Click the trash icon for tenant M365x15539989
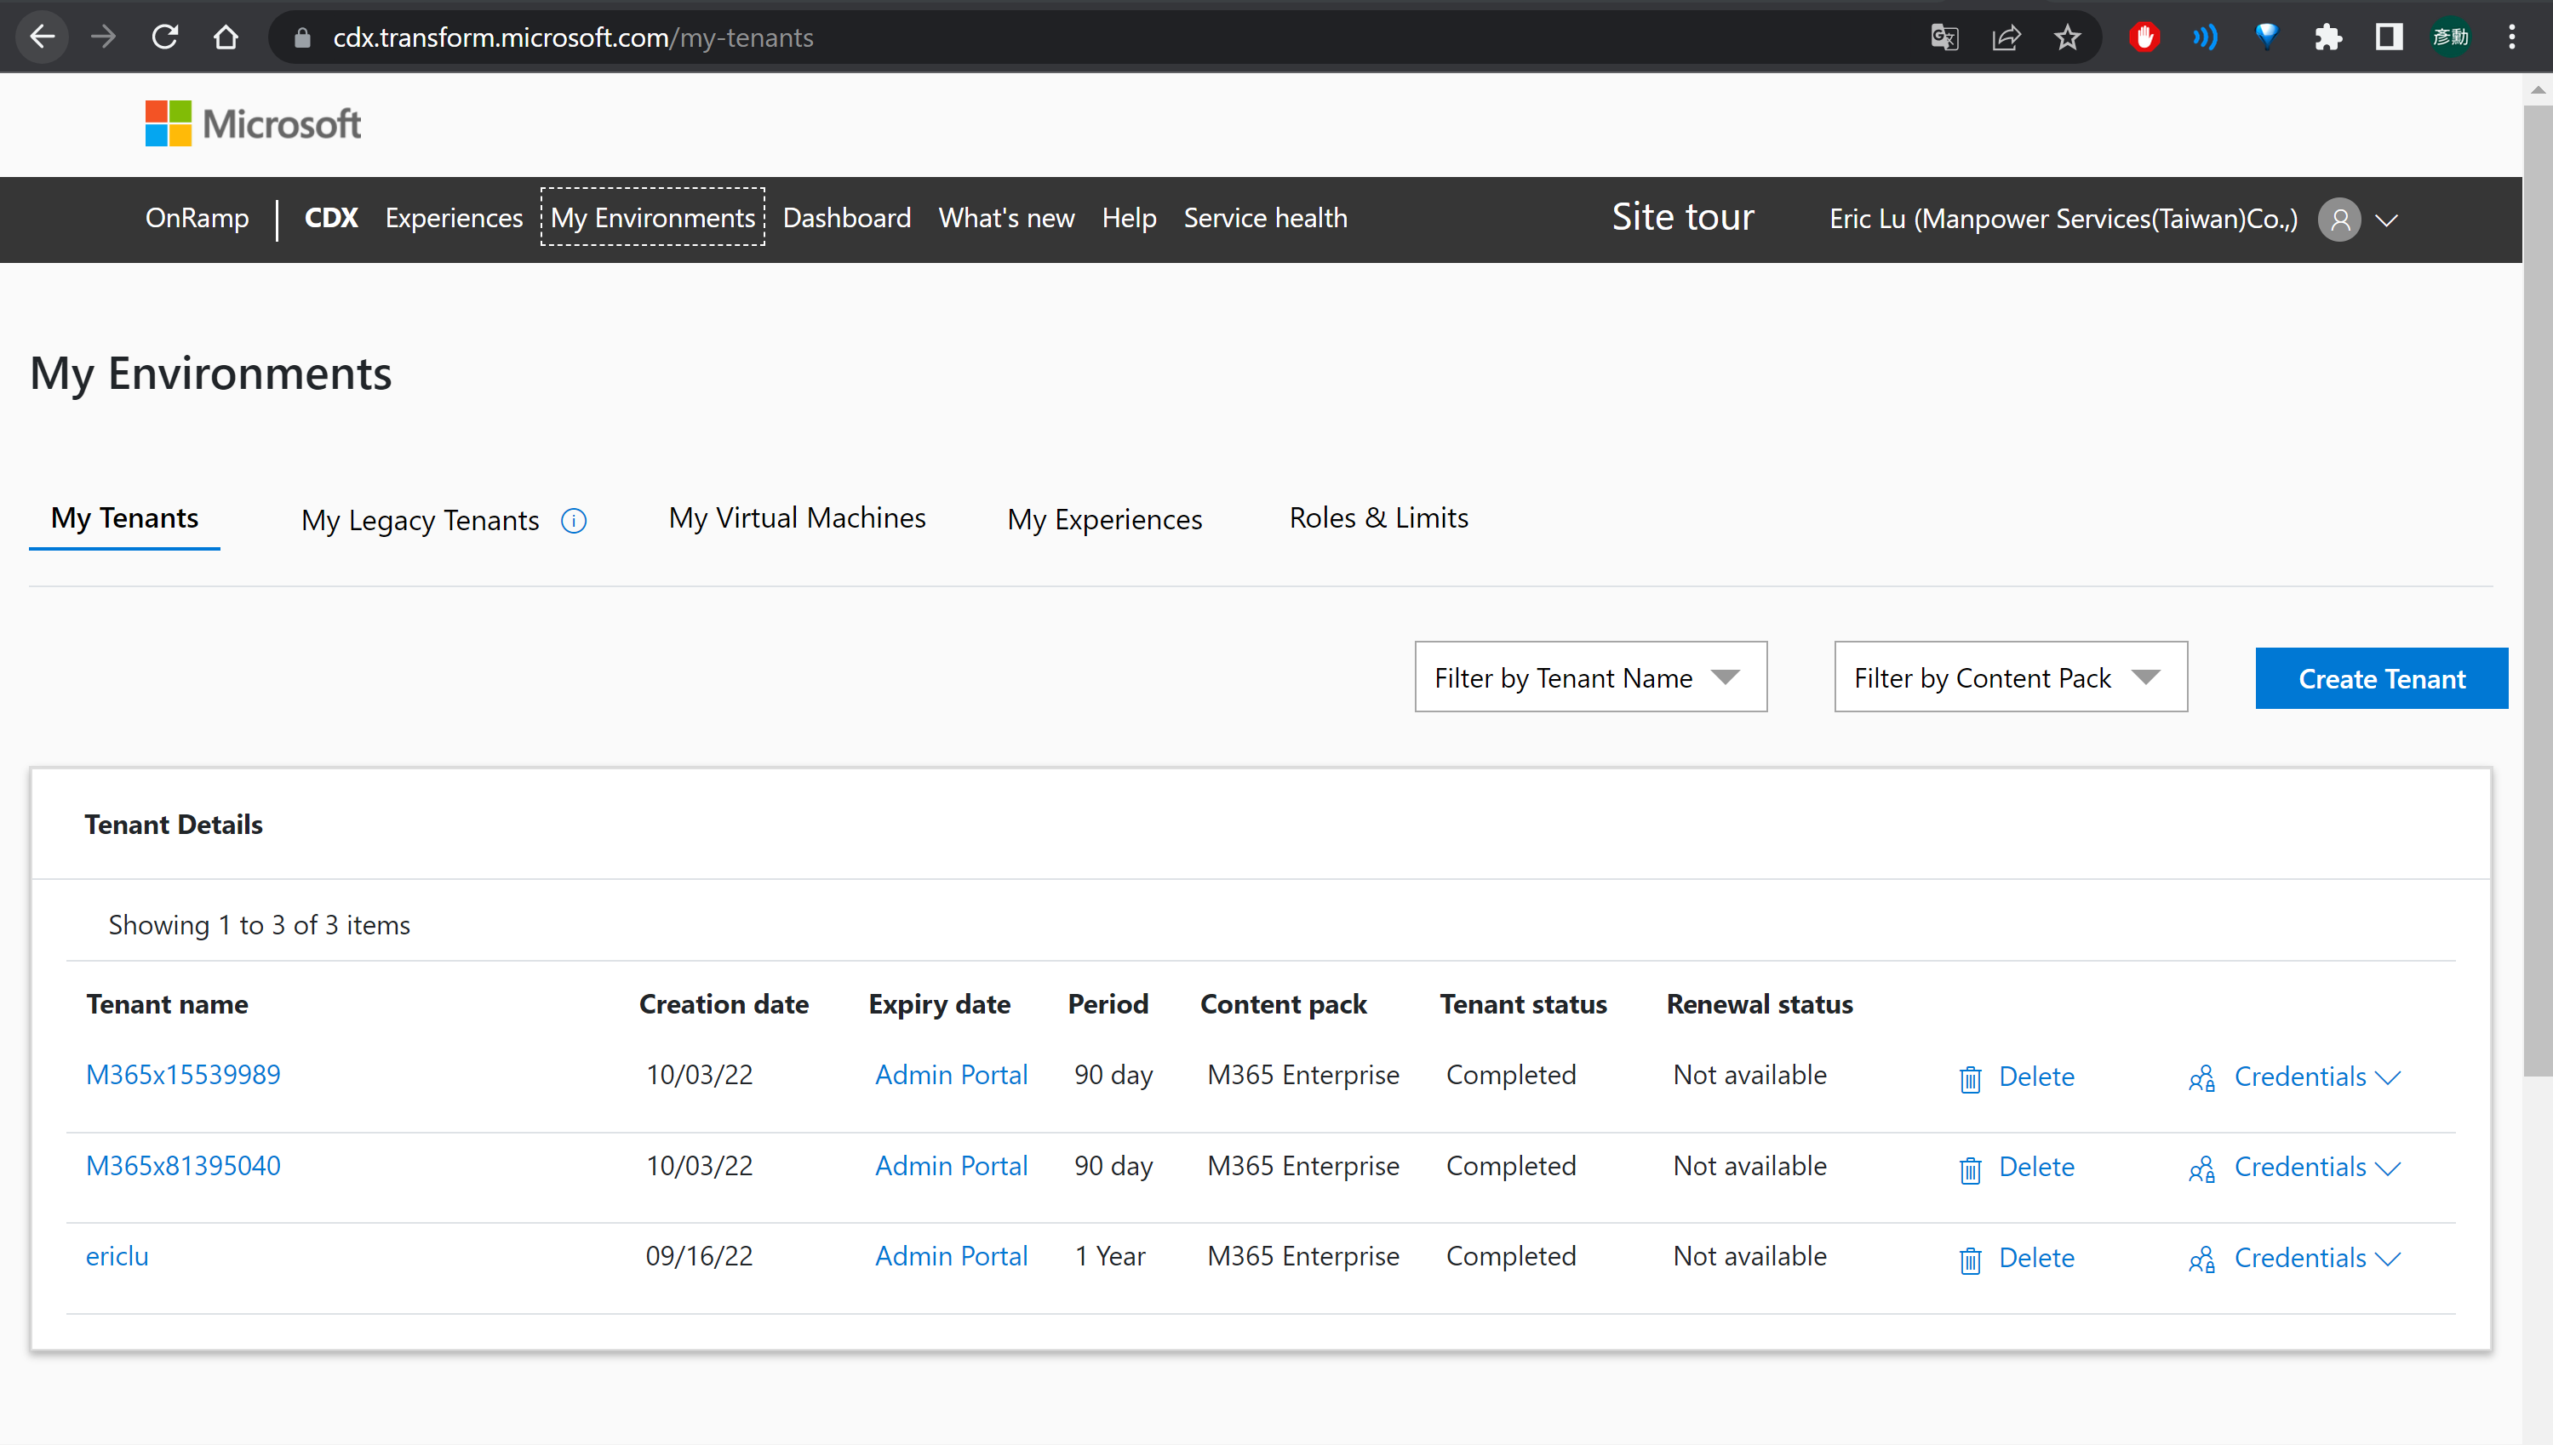The image size is (2553, 1445). (x=1969, y=1078)
